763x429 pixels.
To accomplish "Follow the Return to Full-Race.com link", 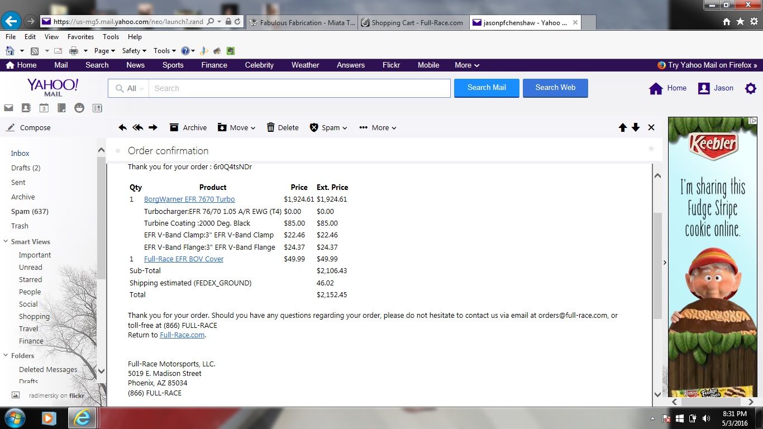I will click(183, 335).
